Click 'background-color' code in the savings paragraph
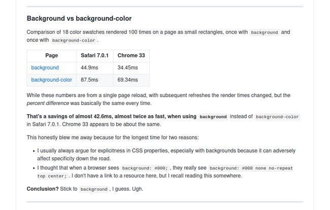 [x=277, y=117]
